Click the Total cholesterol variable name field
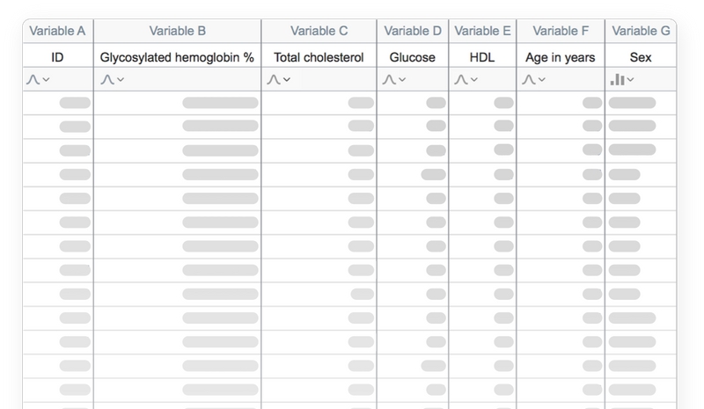The image size is (704, 409). click(x=319, y=57)
